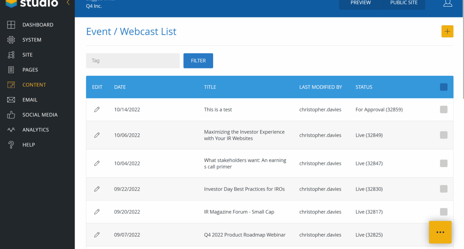Toggle the select-all checkbox in table header

point(443,87)
